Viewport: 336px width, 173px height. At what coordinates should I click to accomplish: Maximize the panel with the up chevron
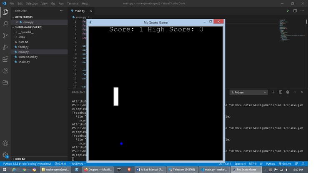[295, 92]
